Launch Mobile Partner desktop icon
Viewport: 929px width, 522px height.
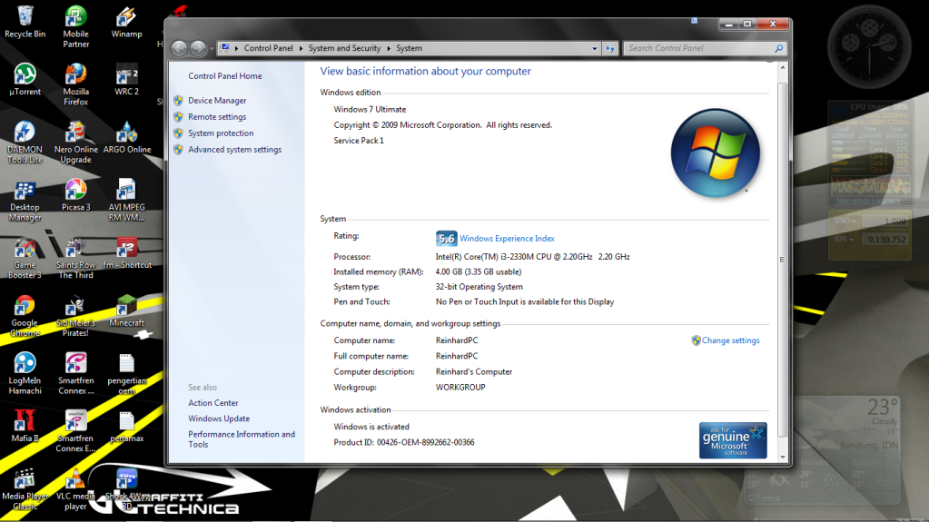pos(76,26)
